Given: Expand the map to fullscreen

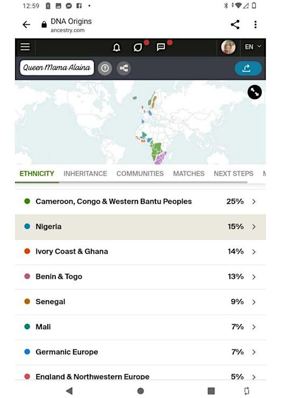Looking at the screenshot, I should click(x=254, y=92).
